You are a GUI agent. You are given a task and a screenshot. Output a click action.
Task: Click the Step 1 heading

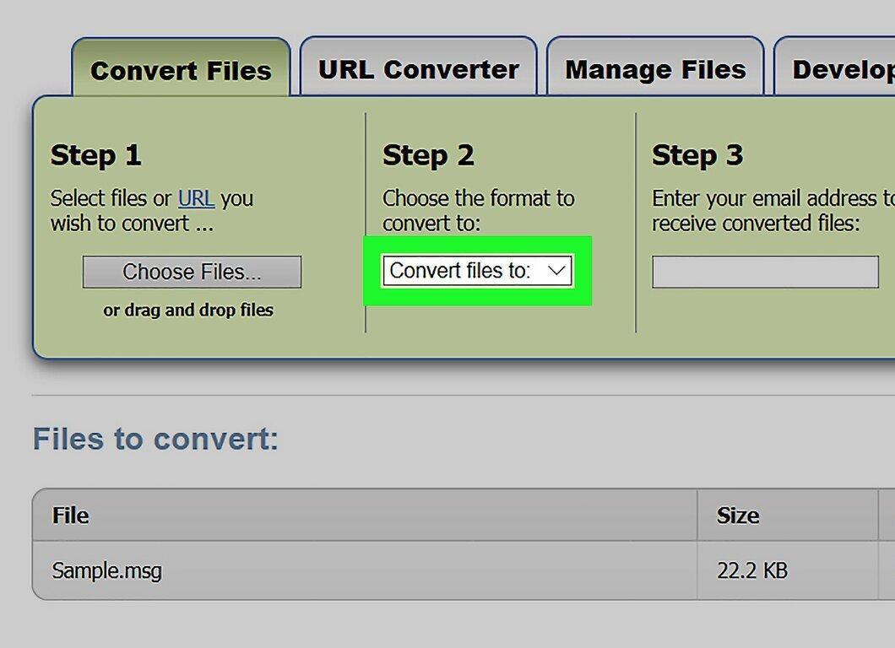[x=96, y=155]
